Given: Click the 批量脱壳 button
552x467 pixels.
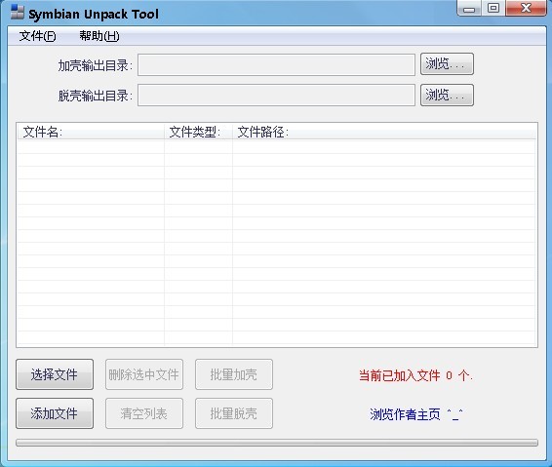Looking at the screenshot, I should click(234, 413).
